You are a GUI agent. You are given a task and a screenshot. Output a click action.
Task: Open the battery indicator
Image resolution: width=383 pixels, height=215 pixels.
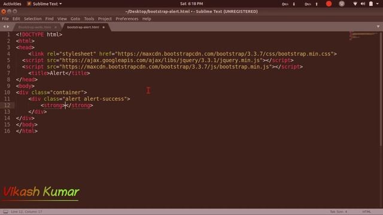371,4
